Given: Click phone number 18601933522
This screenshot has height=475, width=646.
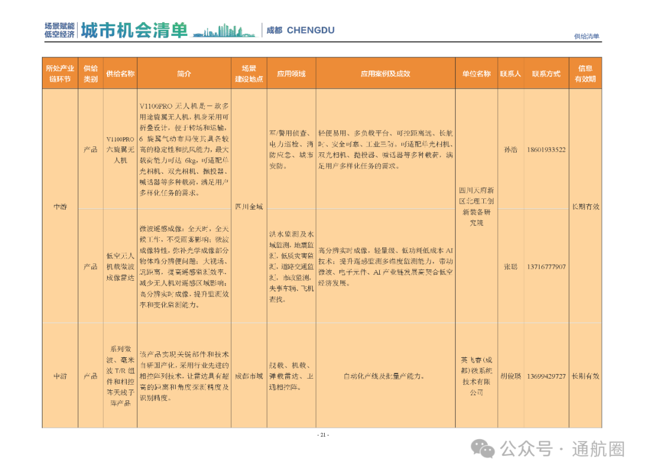Looking at the screenshot, I should (546, 149).
